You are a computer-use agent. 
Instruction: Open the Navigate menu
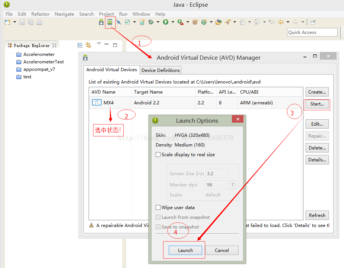tap(64, 14)
